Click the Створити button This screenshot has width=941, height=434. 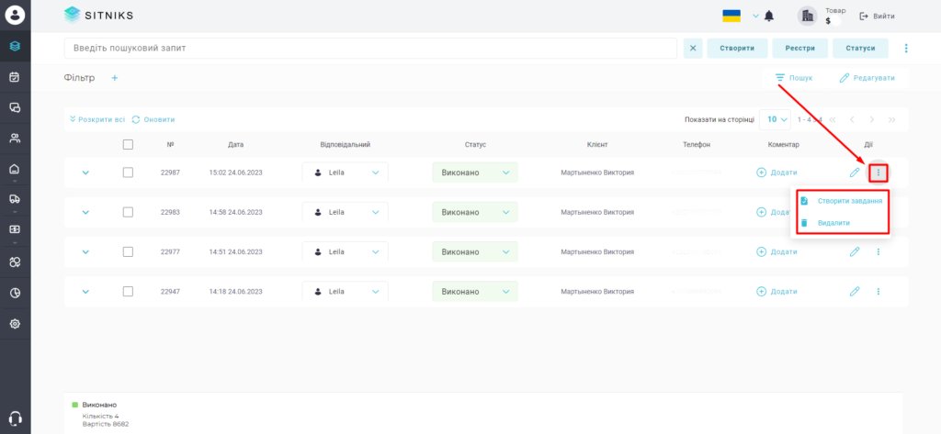(x=737, y=49)
